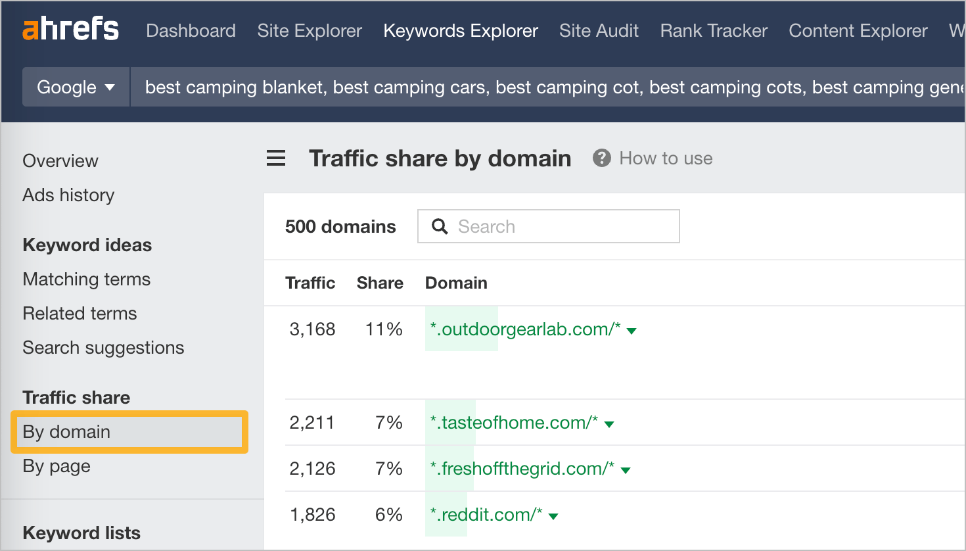Click the 2,211 traffic value
Viewport: 966px width, 551px height.
312,422
